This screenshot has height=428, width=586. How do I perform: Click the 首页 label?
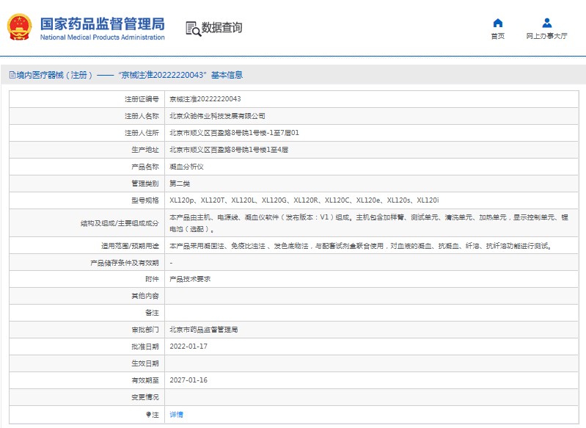[x=498, y=36]
